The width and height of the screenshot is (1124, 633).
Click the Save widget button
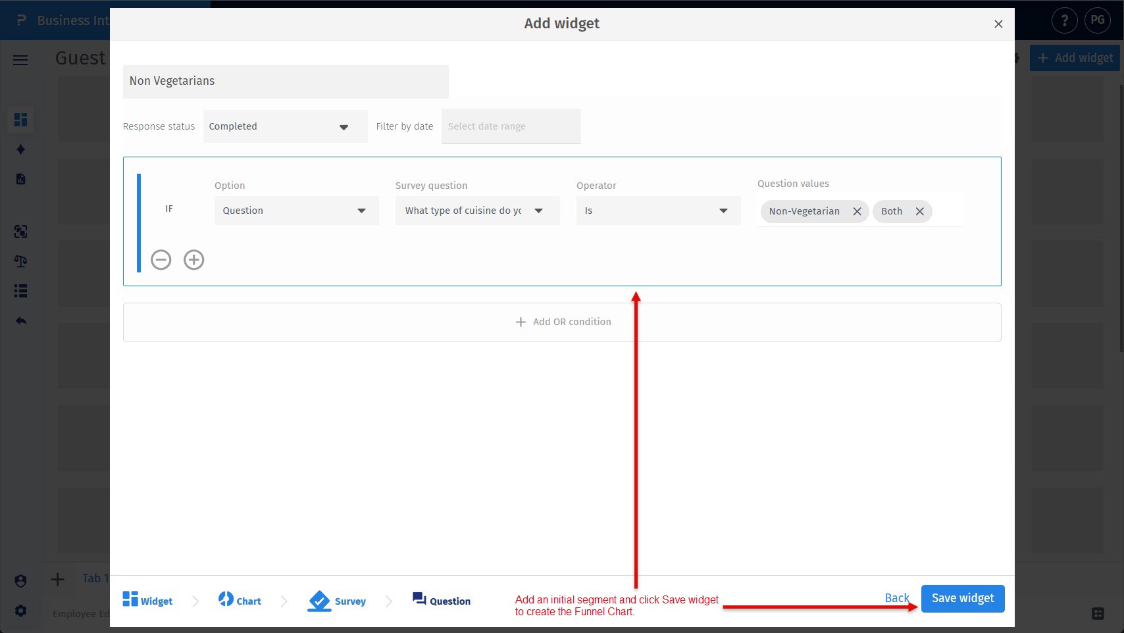963,599
